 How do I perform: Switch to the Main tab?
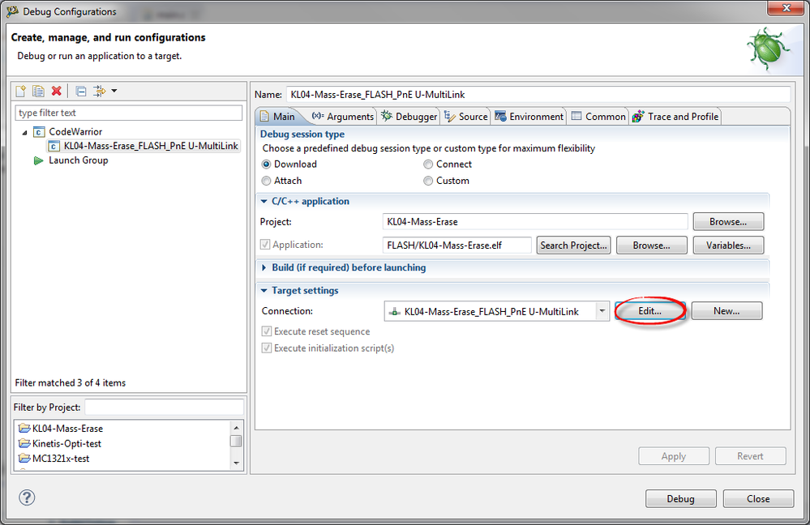tap(278, 117)
